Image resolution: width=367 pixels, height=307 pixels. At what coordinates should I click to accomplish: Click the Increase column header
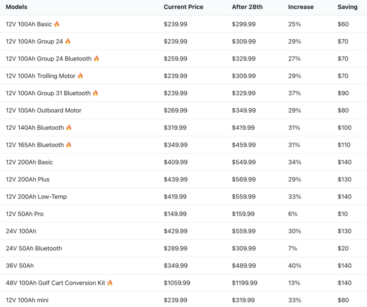click(x=301, y=7)
